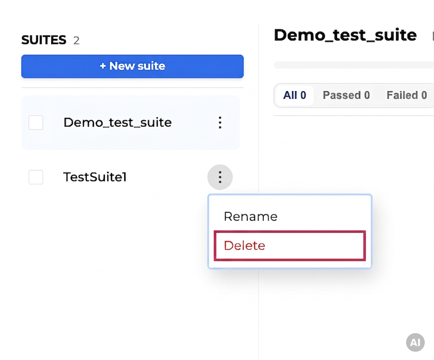Click the Demo_test_suite page heading

point(345,35)
